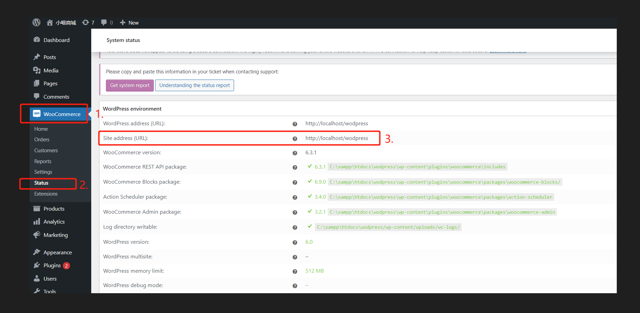Screen dimensions: 640x313
Task: Click the New link in the admin bar
Action: (134, 23)
